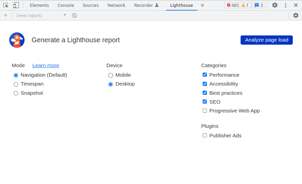The image size is (302, 184).
Task: Show more tabs with the double chevron
Action: tap(202, 5)
